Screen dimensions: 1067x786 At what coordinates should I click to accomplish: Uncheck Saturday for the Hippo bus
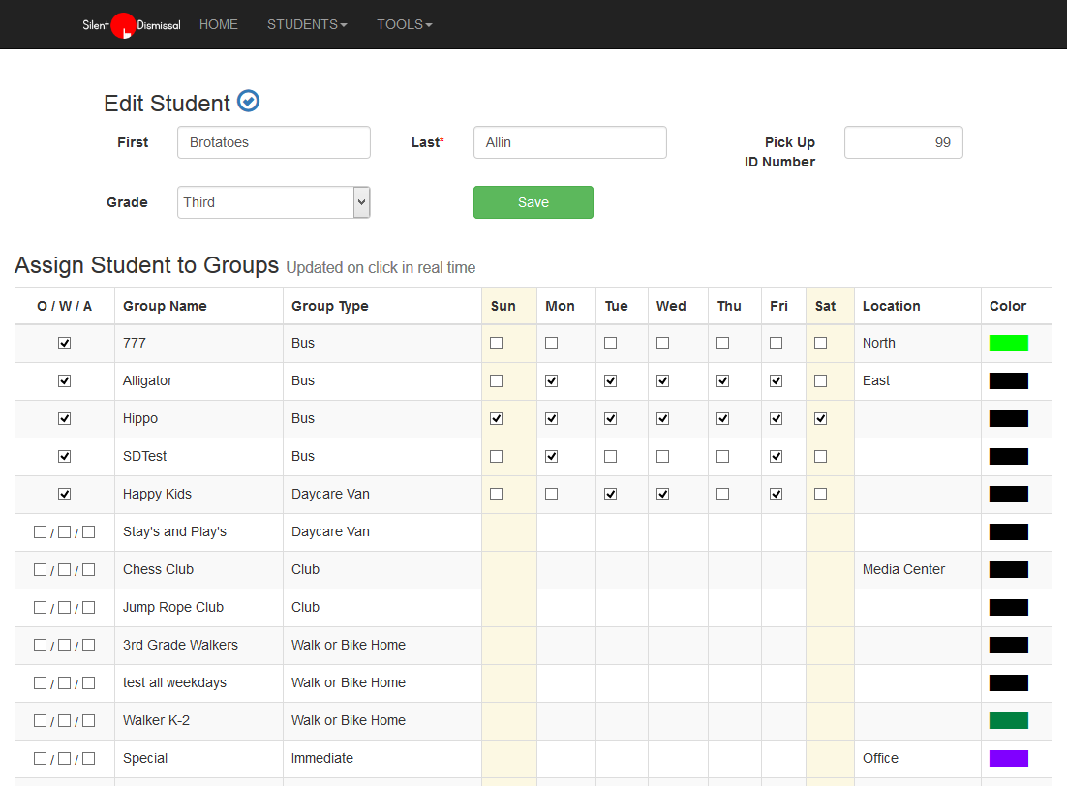point(821,418)
